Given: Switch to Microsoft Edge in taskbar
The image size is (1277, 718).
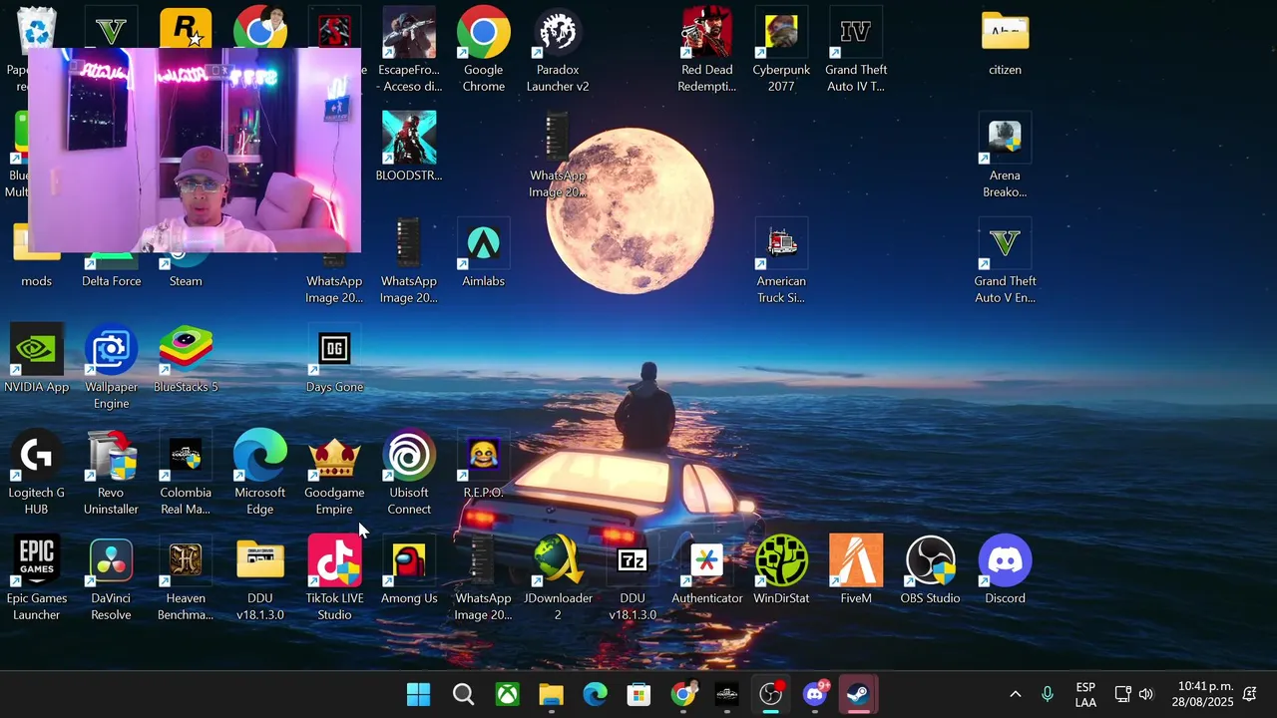Looking at the screenshot, I should click(595, 694).
